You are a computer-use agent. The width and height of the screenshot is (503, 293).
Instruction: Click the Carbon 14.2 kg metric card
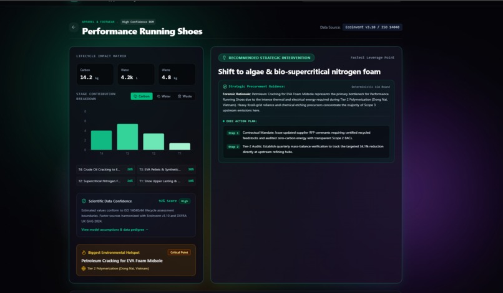click(95, 74)
